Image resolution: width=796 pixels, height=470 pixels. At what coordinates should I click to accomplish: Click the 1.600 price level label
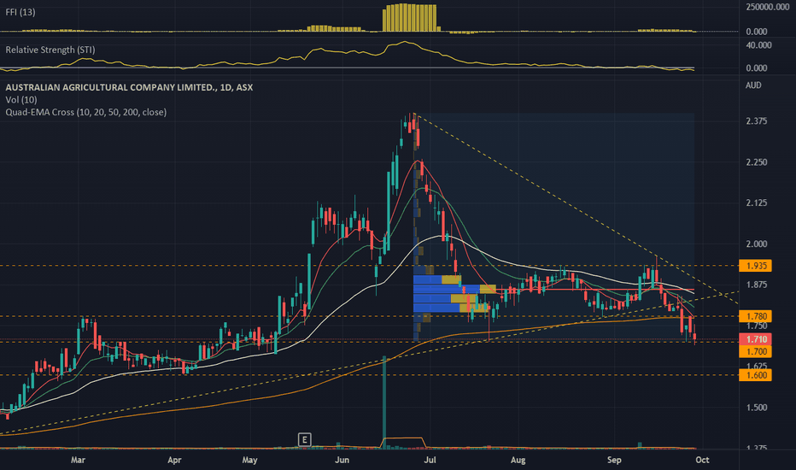(x=755, y=375)
